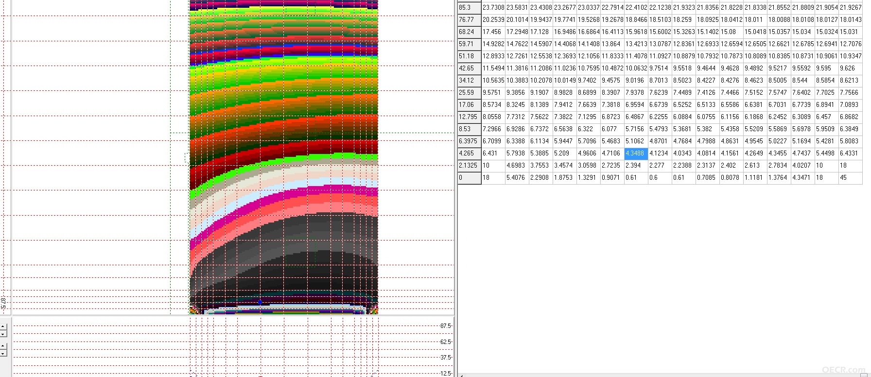Click the cell with value 20.2539
The height and width of the screenshot is (377, 871).
(493, 20)
